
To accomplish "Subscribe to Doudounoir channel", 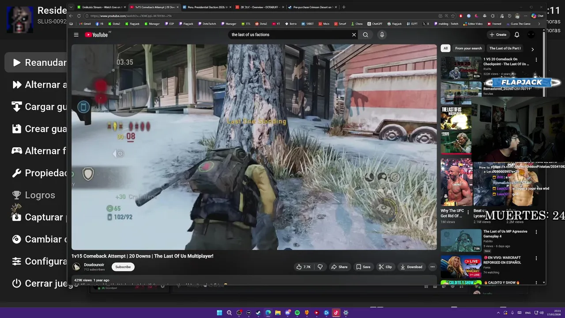I will tap(123, 267).
